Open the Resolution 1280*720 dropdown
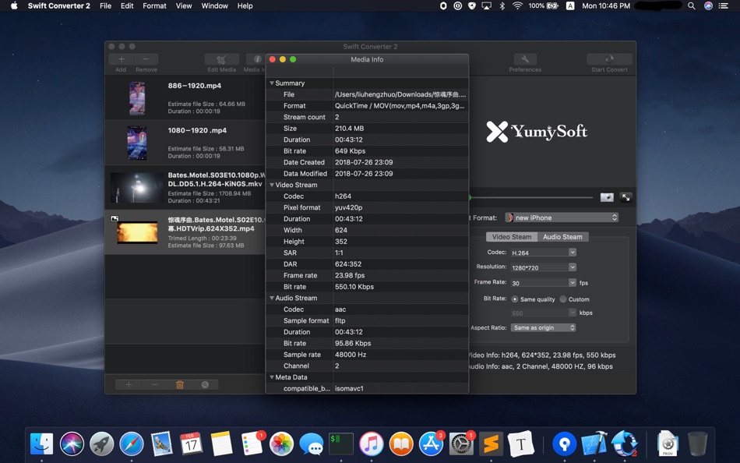Viewport: 740px width, 463px height. (x=543, y=266)
